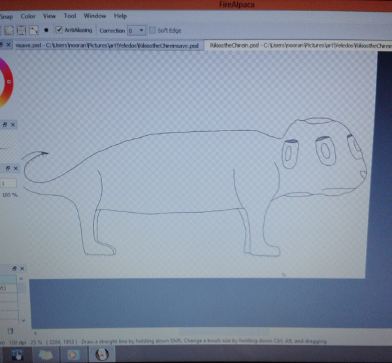
Task: Click the horizontal canvas scrollbar
Action: 196,333
